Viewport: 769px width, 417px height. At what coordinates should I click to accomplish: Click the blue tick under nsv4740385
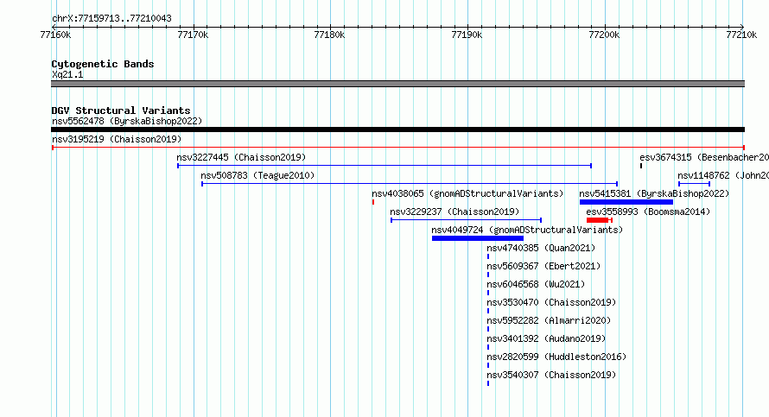[488, 256]
